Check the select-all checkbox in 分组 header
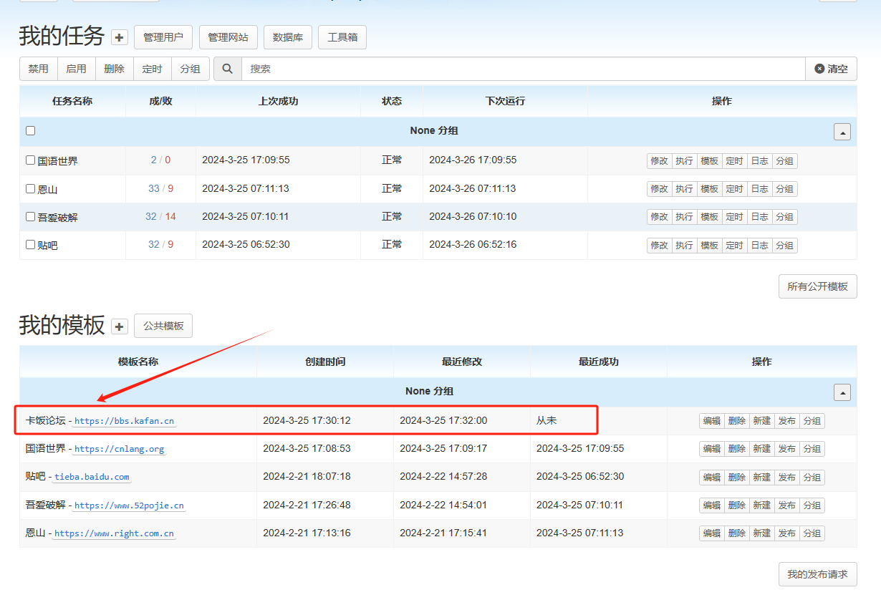Screen dimensions: 881x605 point(31,130)
